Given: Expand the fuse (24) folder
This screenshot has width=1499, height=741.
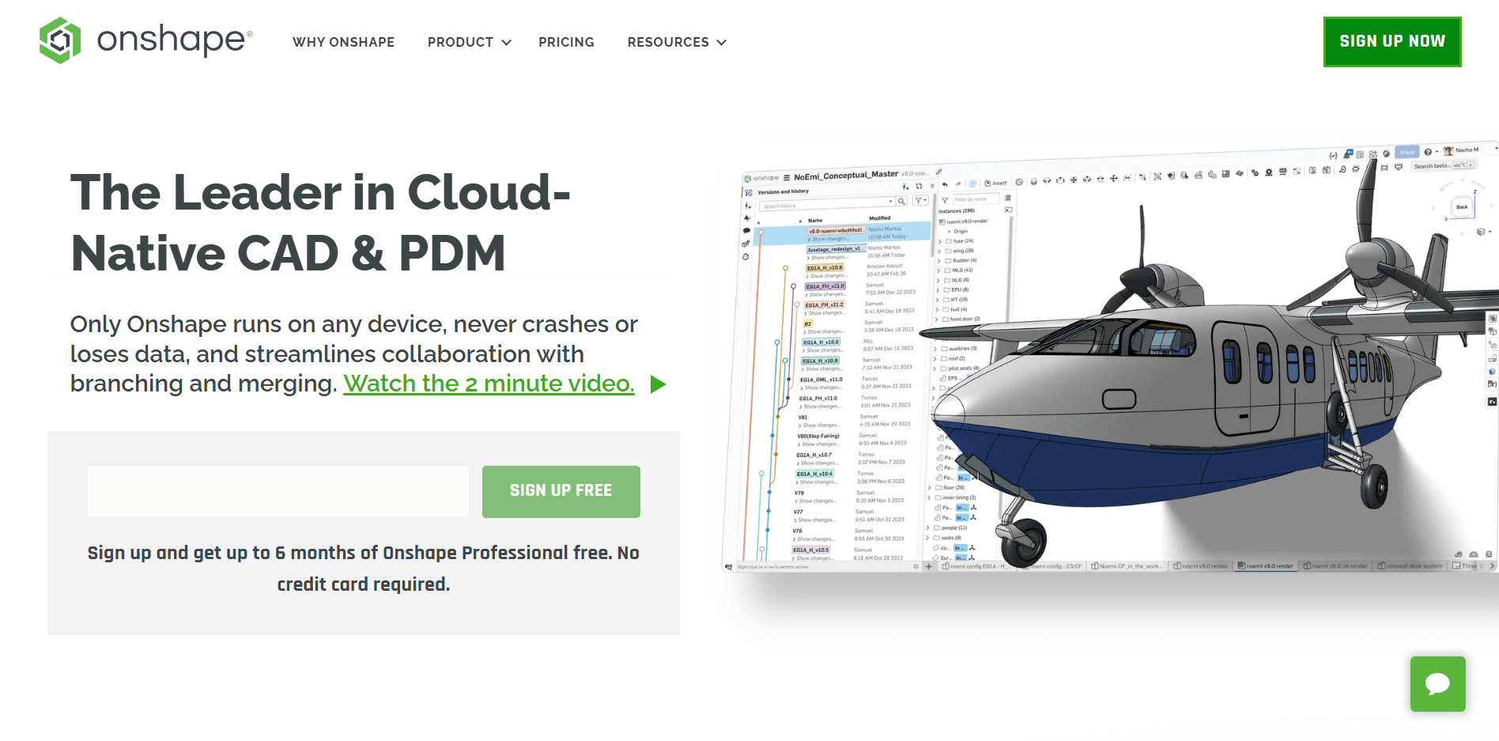Looking at the screenshot, I should [939, 241].
